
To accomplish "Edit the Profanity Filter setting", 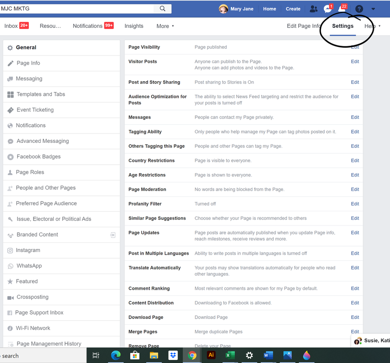I will click(x=355, y=204).
